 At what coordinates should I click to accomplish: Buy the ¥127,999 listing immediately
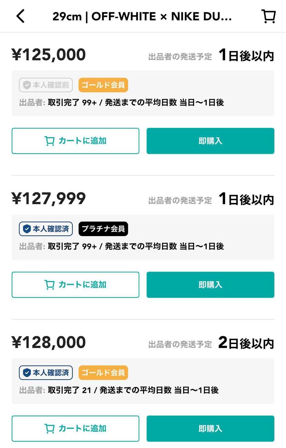[210, 285]
